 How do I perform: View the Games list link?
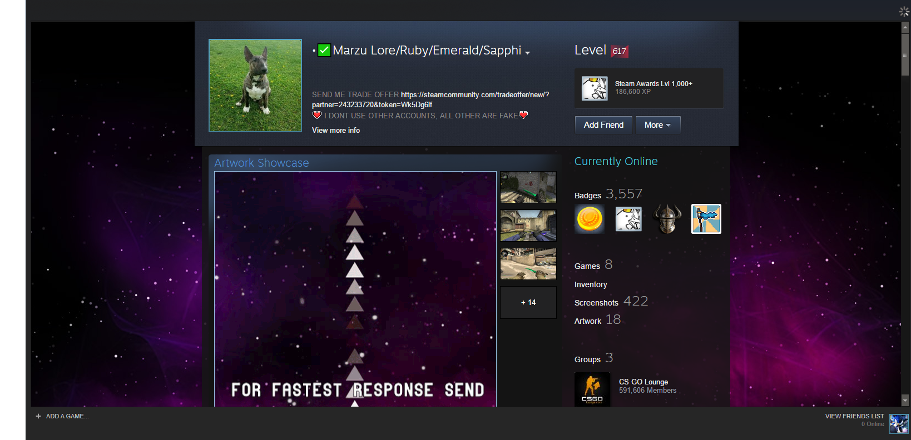(x=587, y=266)
